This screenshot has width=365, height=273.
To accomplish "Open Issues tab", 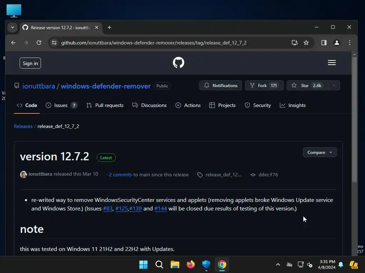I will point(61,105).
